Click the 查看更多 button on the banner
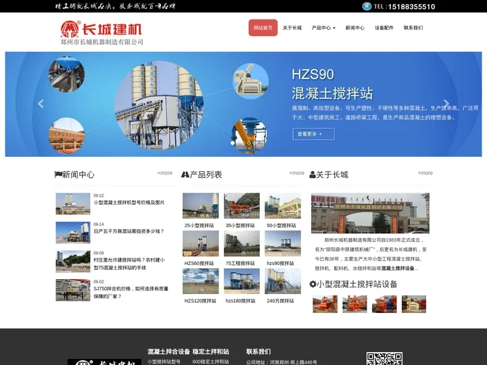This screenshot has height=365, width=487. [315, 134]
